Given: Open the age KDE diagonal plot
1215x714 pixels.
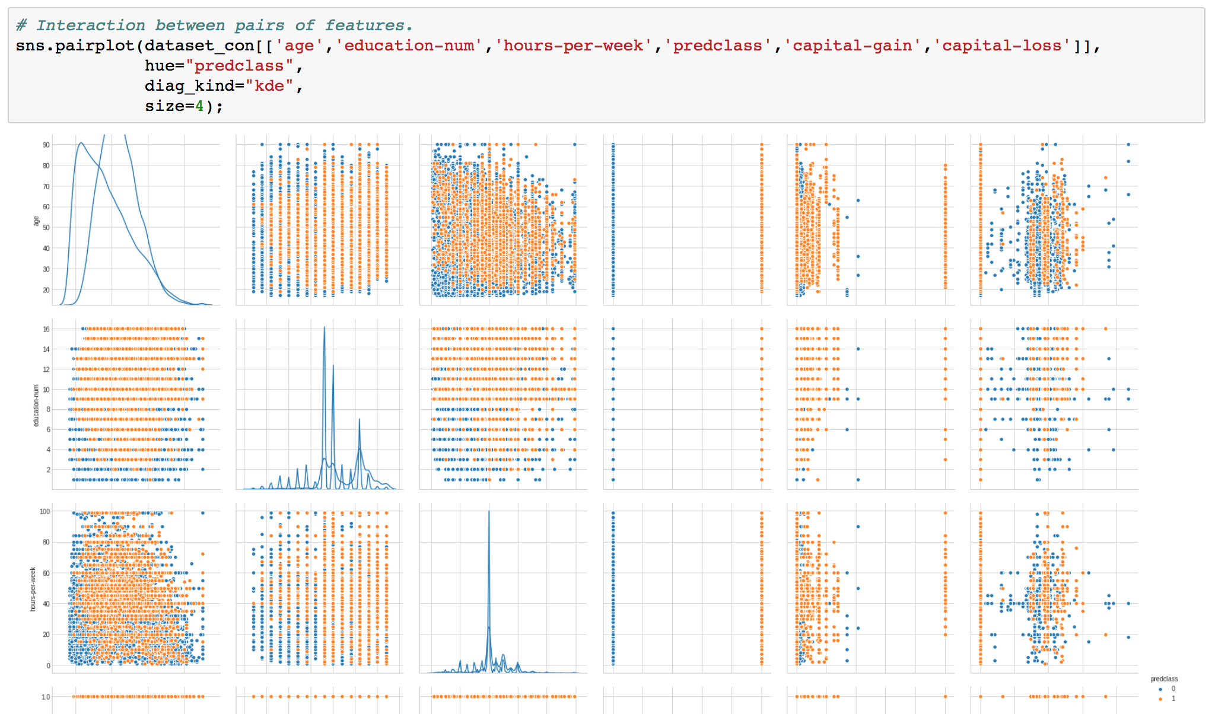Looking at the screenshot, I should (136, 220).
